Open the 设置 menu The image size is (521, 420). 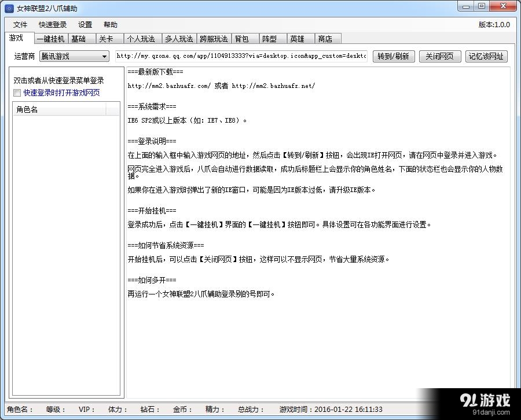pos(85,25)
